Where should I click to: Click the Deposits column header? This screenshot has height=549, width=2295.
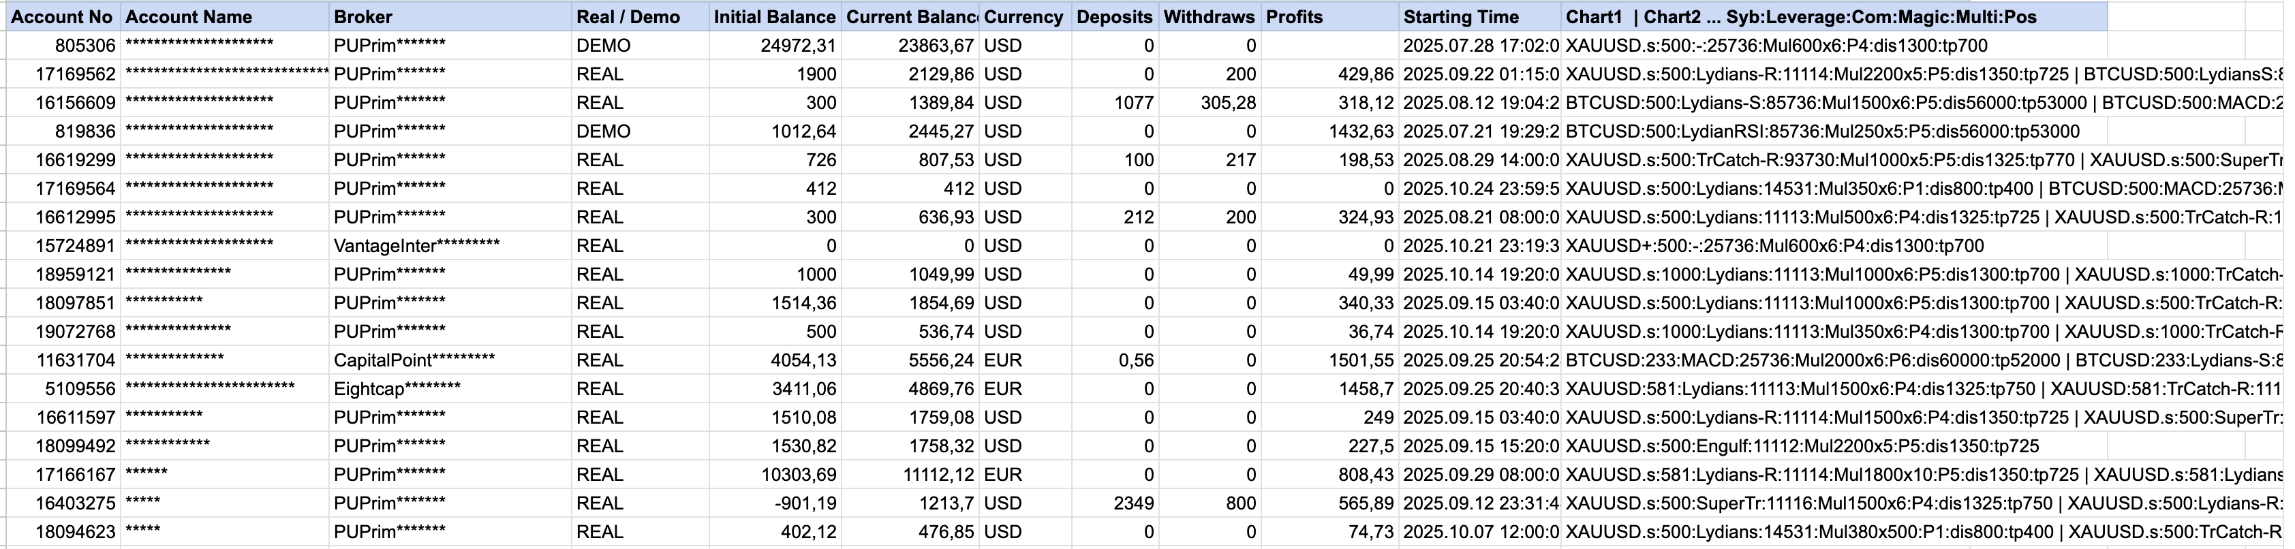tap(1113, 17)
